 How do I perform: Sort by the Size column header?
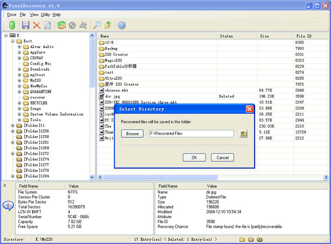[x=275, y=36]
